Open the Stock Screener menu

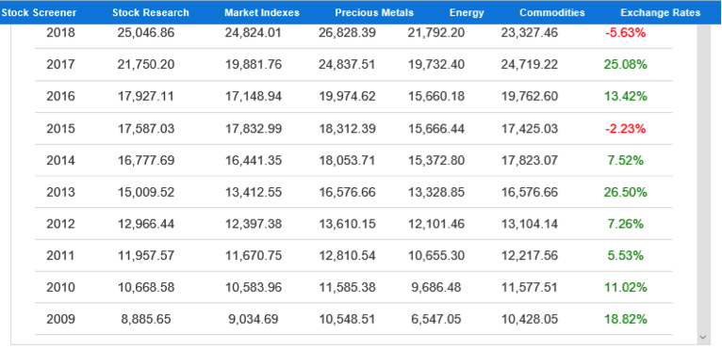coord(39,12)
